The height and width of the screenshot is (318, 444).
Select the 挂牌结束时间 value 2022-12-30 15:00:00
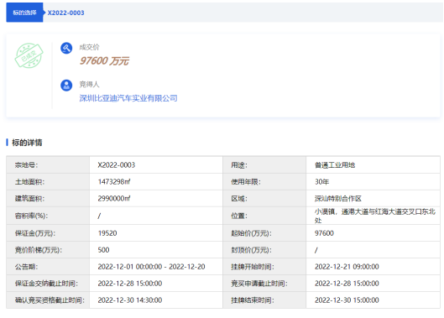tap(347, 300)
